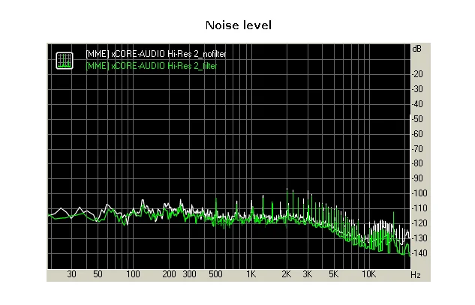Click the -90 dB axis label
Viewport: 475px width, 305px height.
click(418, 178)
